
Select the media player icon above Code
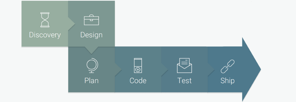(x=138, y=66)
